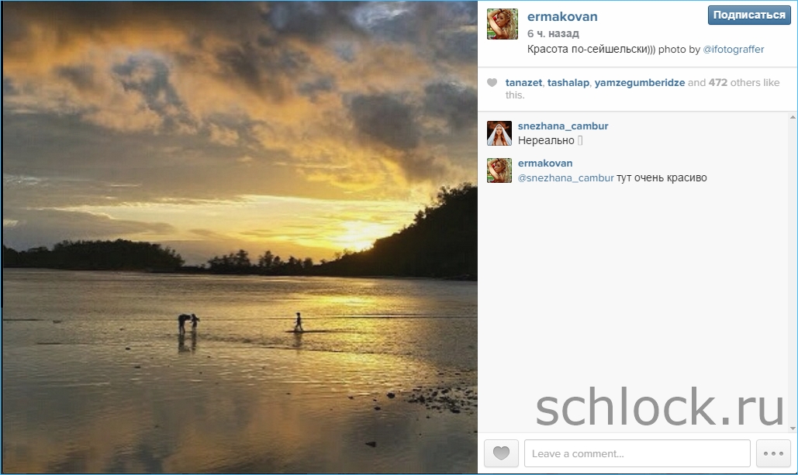Click the heart like button below comments
Image resolution: width=798 pixels, height=475 pixels.
501,453
